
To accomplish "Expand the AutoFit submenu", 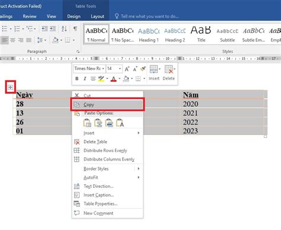I will pyautogui.click(x=107, y=177).
